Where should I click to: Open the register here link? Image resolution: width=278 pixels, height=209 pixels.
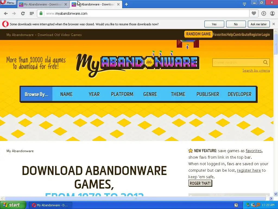[x=249, y=170]
